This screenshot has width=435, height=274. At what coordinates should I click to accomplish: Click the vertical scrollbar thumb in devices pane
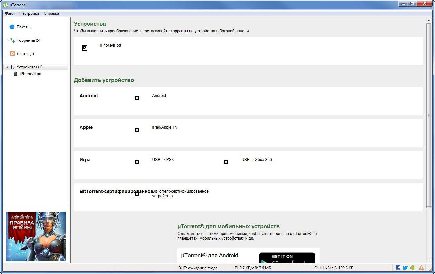(429, 115)
